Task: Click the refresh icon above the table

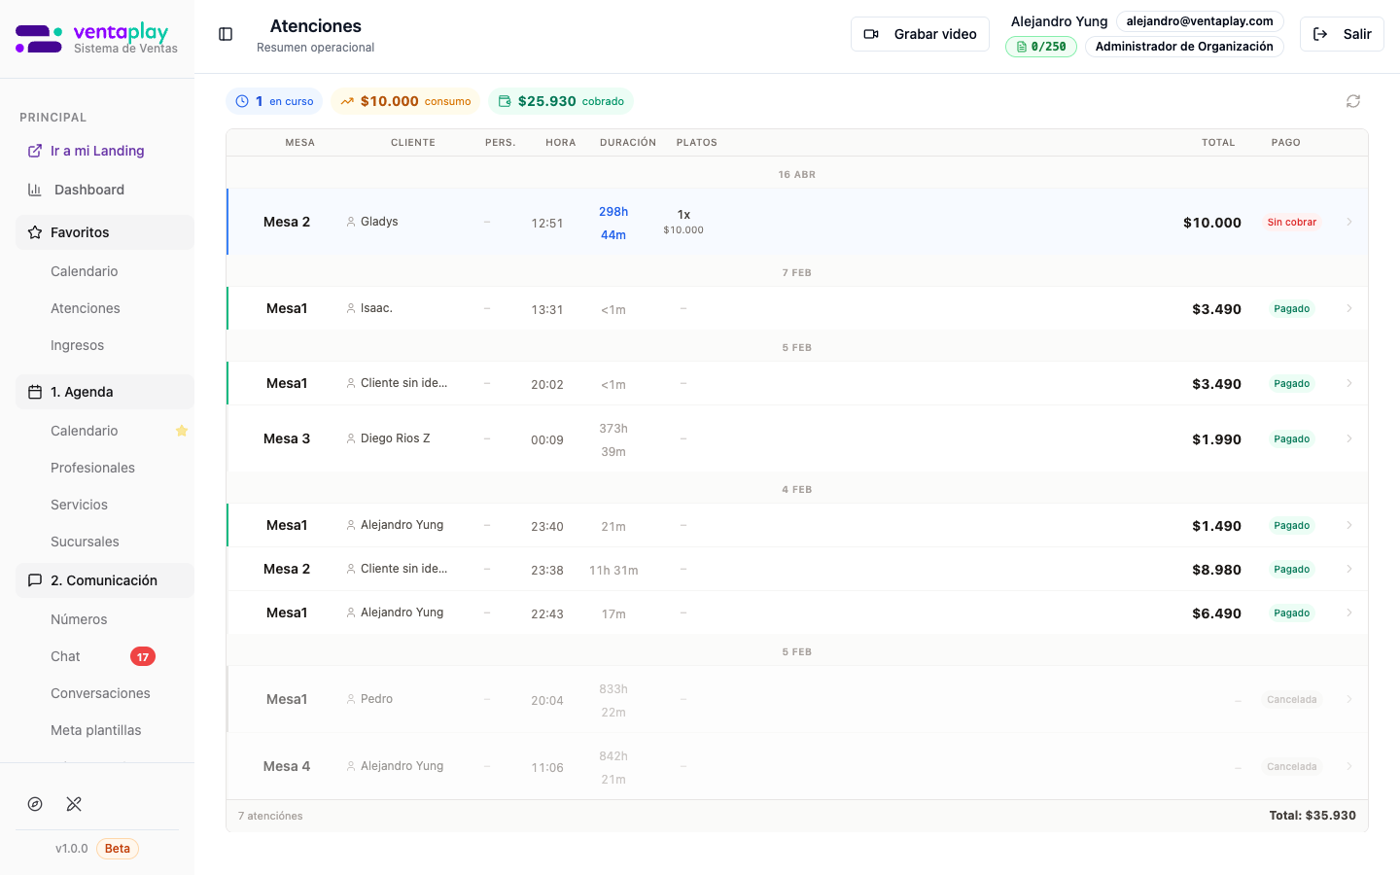Action: (x=1352, y=101)
